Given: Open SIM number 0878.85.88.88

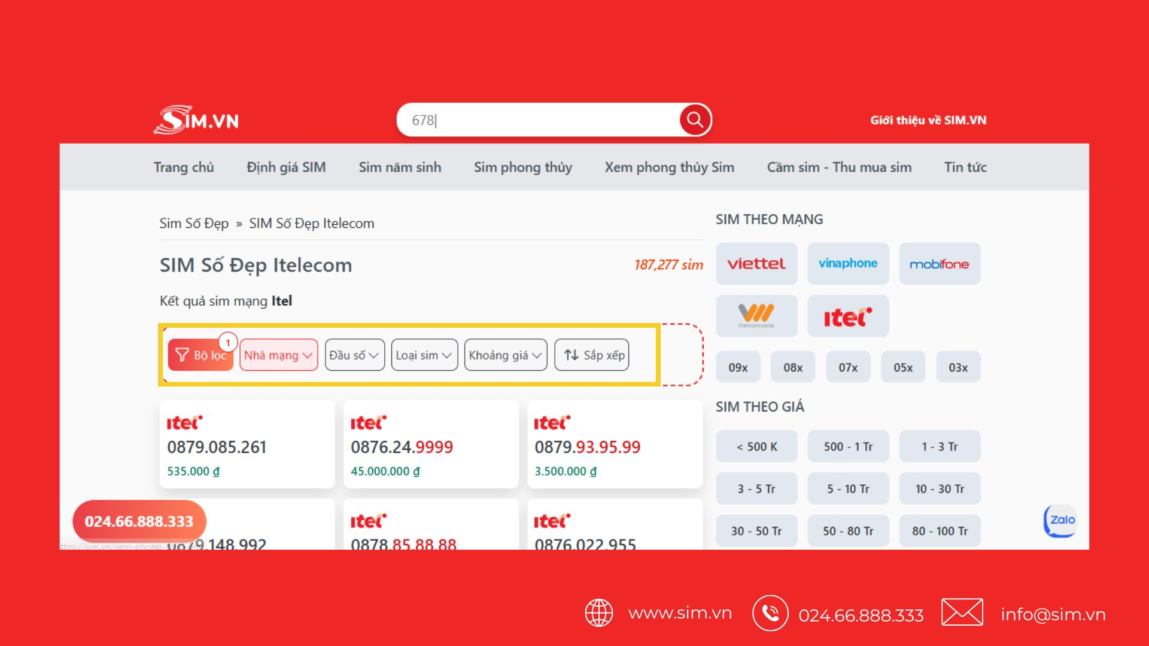Looking at the screenshot, I should coord(403,543).
